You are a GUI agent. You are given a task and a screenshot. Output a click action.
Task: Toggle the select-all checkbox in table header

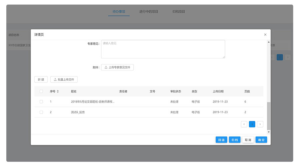point(41,92)
